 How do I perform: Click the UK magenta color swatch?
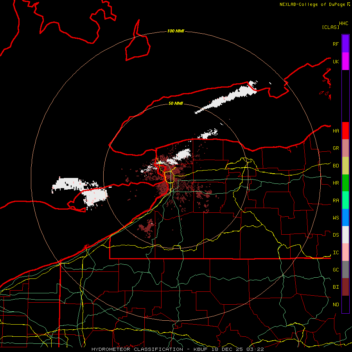(x=345, y=61)
